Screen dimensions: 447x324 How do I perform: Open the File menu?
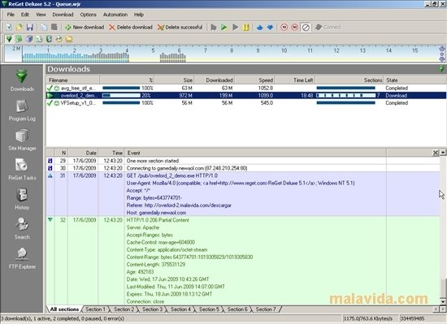click(11, 15)
